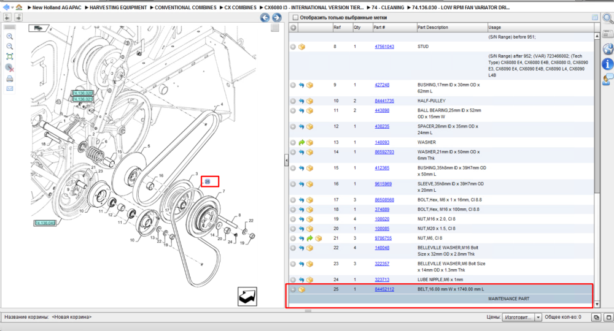Go to New Holland AG APAC breadcrumb
This screenshot has height=331, width=614.
coord(56,7)
